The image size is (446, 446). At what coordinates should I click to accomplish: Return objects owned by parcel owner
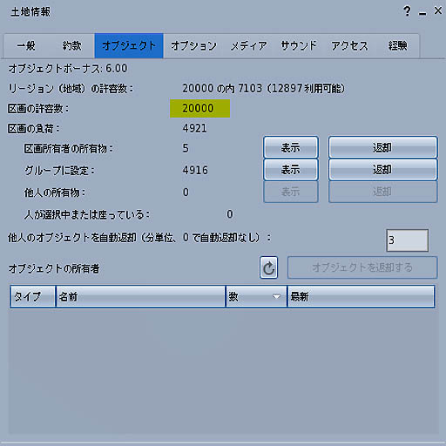(x=382, y=147)
